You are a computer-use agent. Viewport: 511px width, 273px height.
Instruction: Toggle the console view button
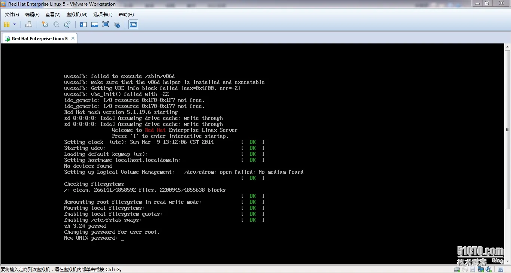(x=133, y=24)
